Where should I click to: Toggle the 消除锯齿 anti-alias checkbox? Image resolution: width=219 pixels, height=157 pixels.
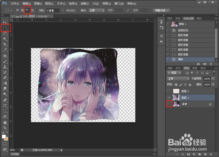pos(63,10)
